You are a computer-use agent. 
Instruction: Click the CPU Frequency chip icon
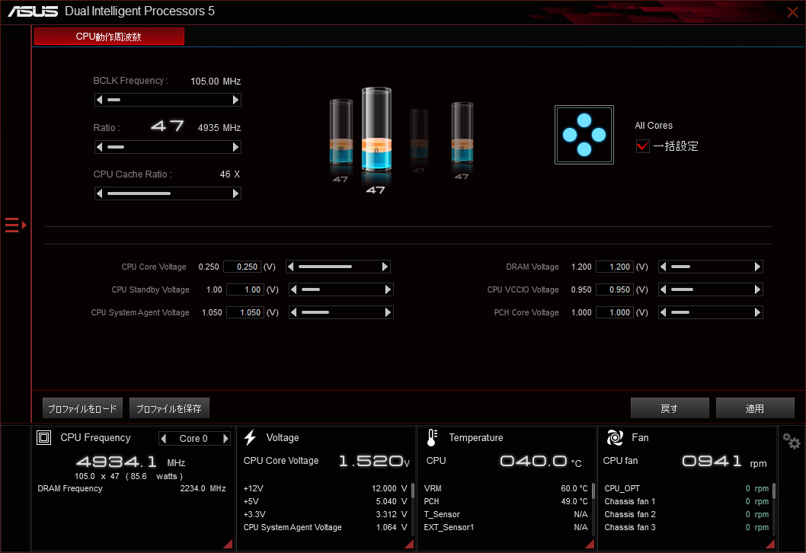point(44,438)
